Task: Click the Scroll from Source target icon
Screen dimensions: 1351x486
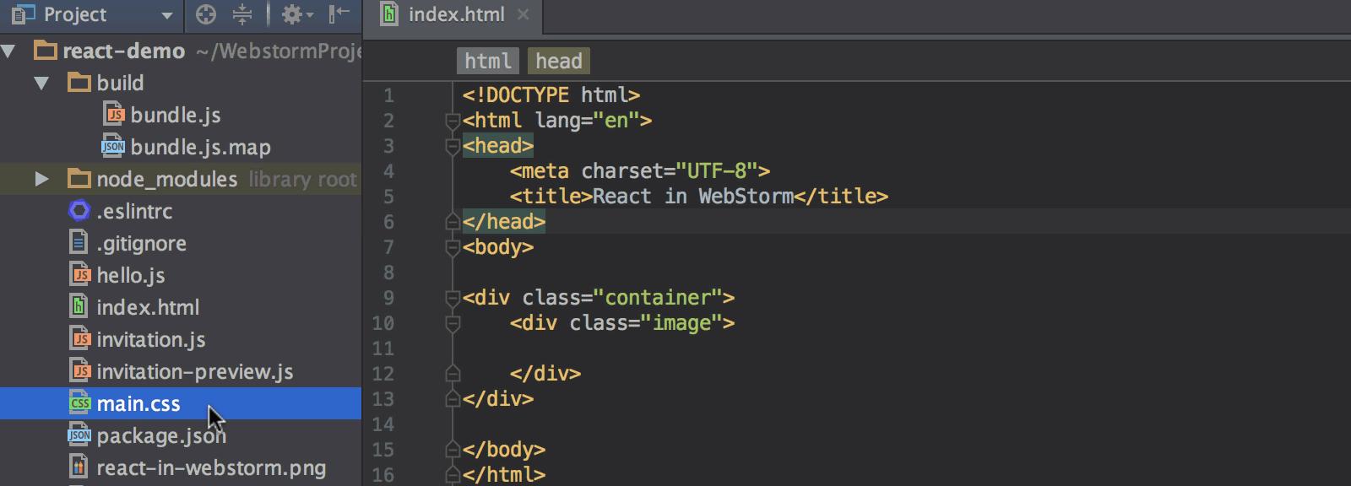Action: 205,14
